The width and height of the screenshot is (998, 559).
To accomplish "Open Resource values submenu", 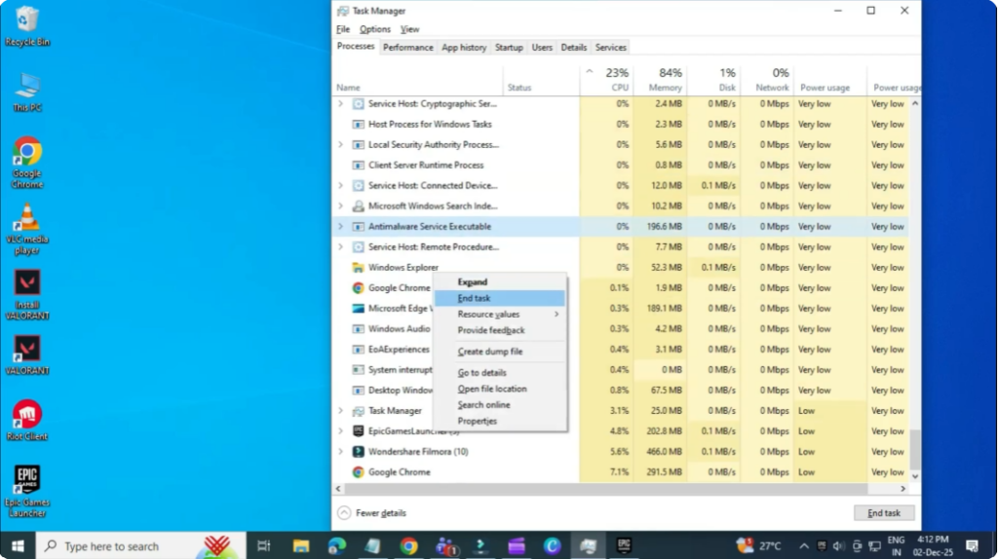I will tap(489, 315).
